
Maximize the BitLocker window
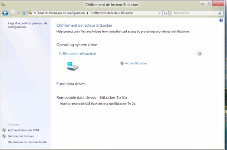tap(209, 4)
